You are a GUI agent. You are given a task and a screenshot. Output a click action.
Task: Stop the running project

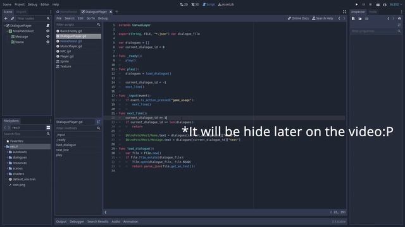(370, 4)
